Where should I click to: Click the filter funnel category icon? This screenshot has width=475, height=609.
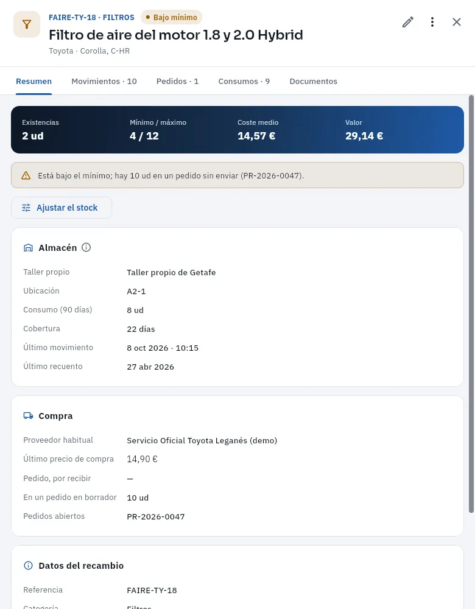click(27, 24)
